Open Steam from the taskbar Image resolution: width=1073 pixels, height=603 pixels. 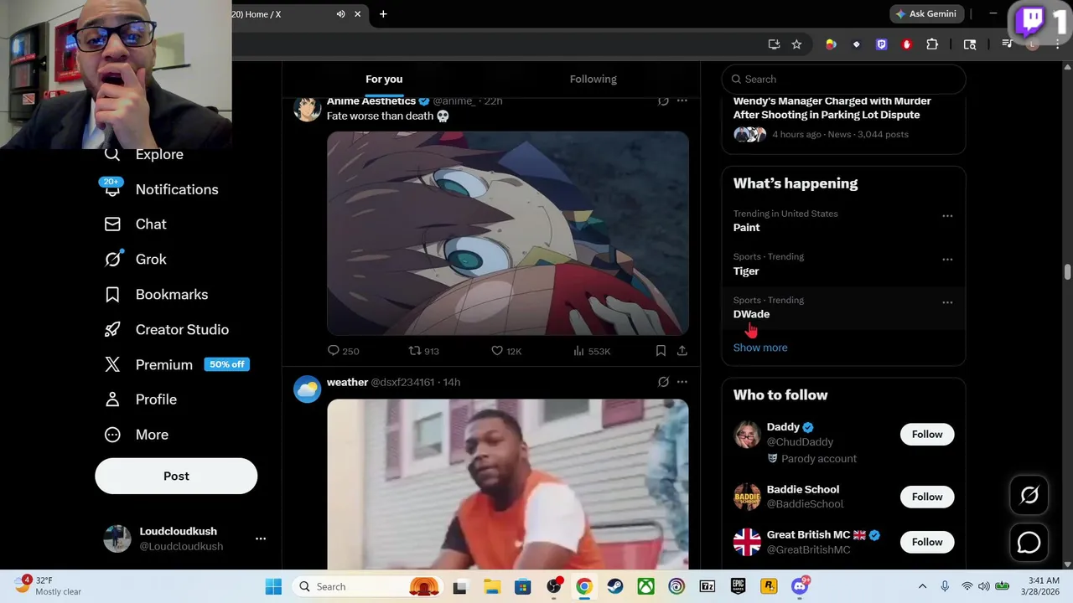pos(615,586)
